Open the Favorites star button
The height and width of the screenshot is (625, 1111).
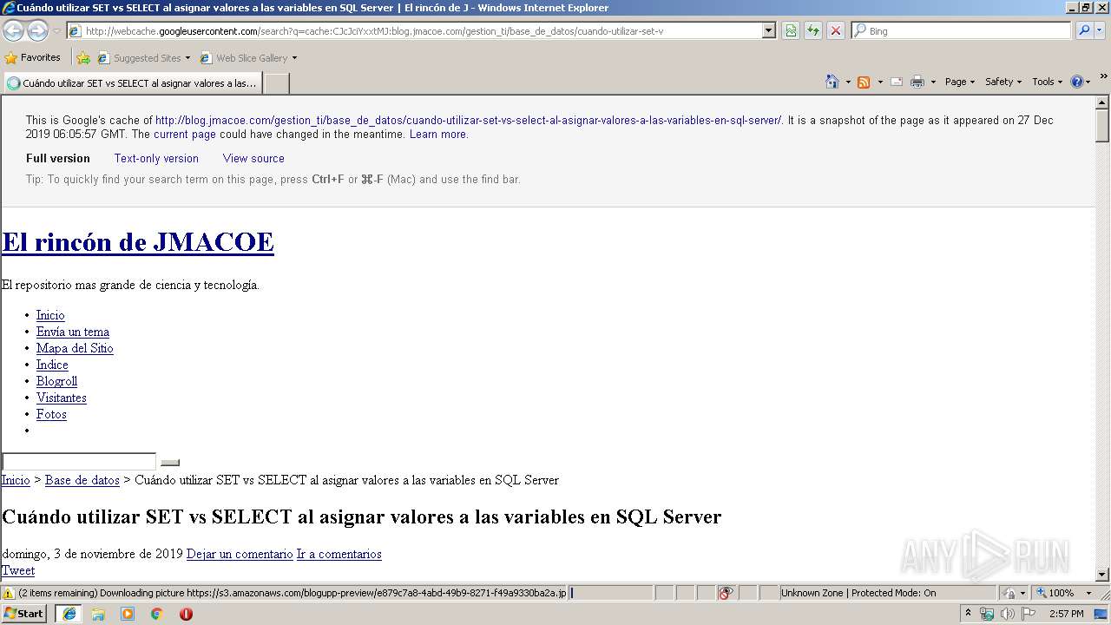33,57
